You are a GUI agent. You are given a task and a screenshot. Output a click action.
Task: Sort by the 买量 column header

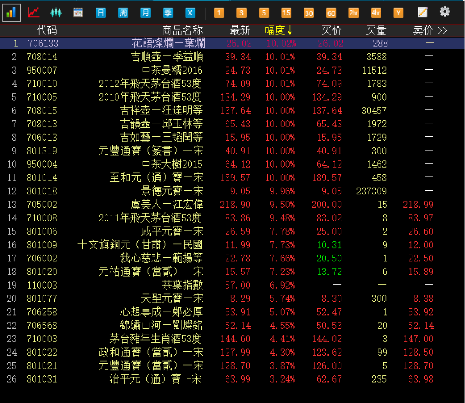coord(376,30)
